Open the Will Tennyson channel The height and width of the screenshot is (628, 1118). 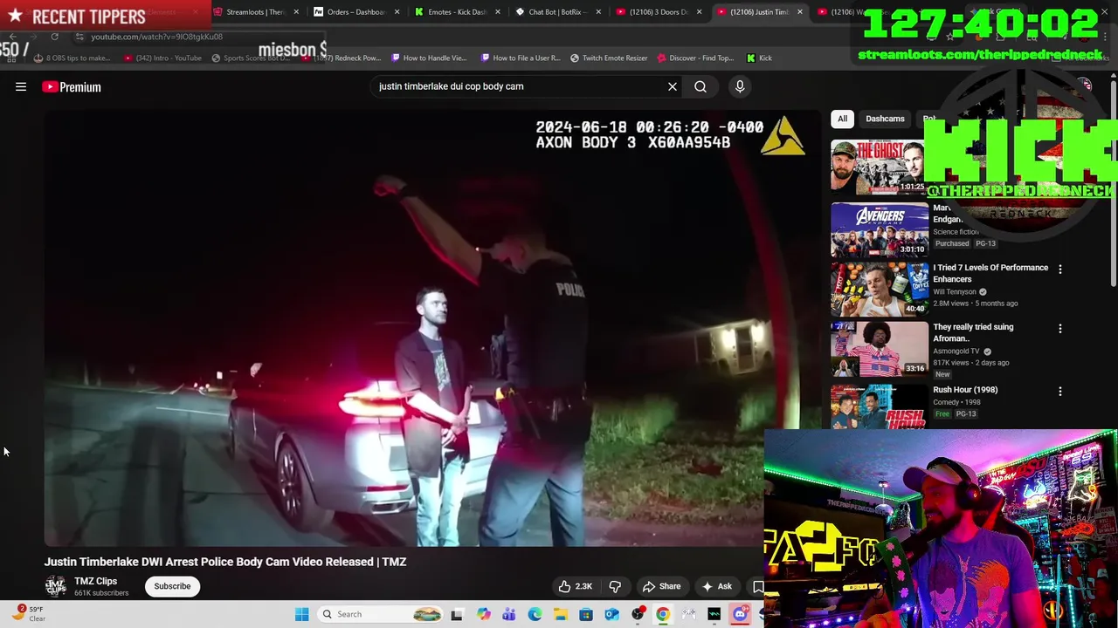[x=955, y=291]
